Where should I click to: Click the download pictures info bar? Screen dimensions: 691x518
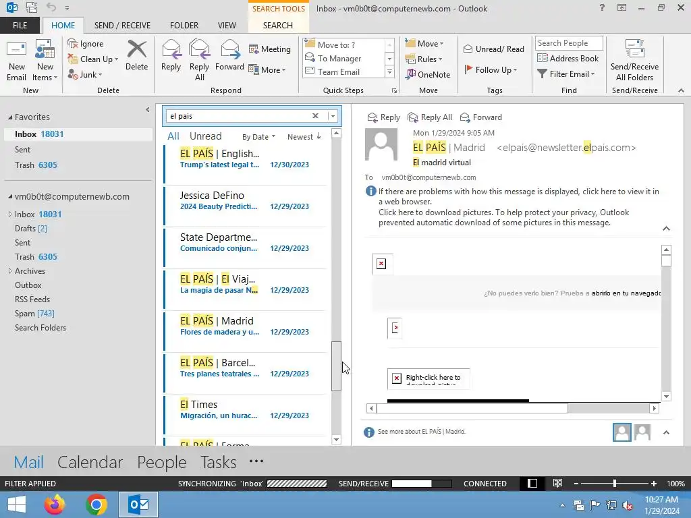click(503, 217)
